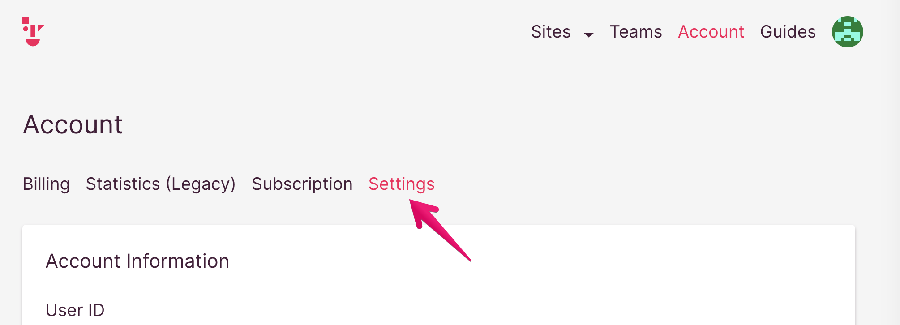The height and width of the screenshot is (325, 900).
Task: View the Subscription tab
Action: (x=302, y=184)
